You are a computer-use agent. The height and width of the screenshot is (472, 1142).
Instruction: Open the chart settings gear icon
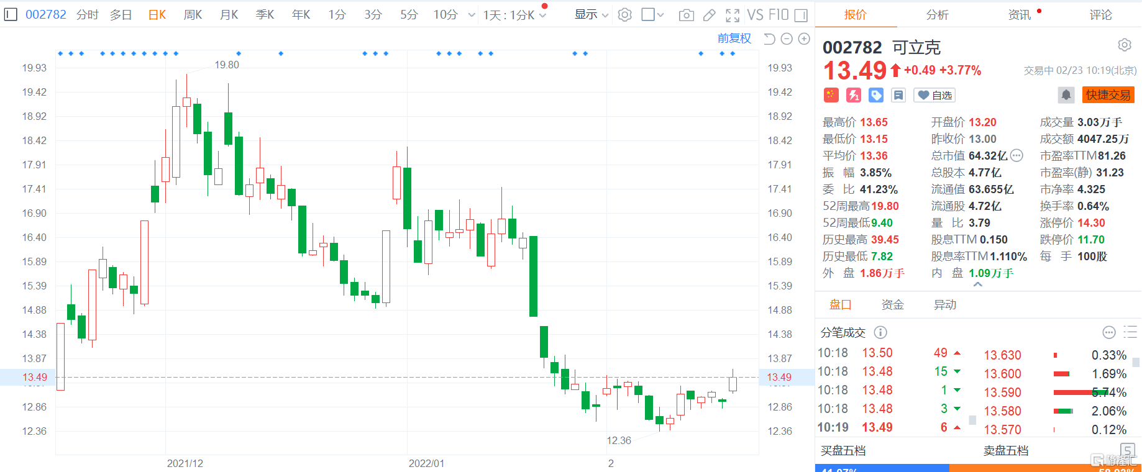click(x=625, y=15)
